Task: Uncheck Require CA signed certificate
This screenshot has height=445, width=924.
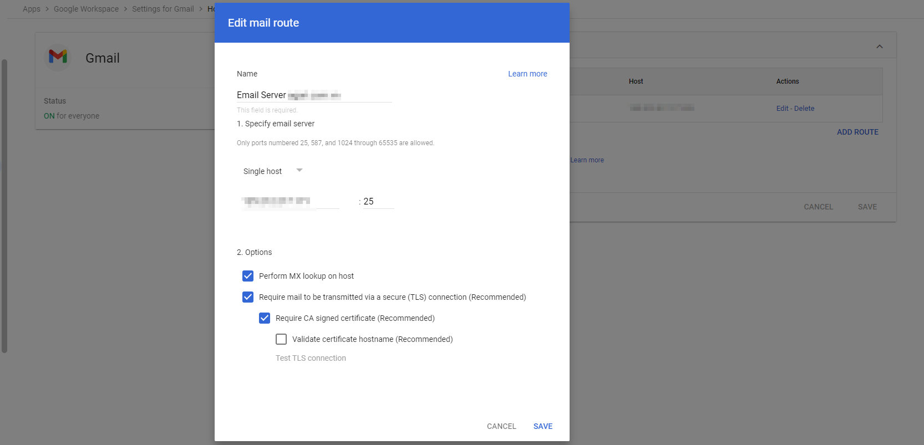Action: click(265, 318)
